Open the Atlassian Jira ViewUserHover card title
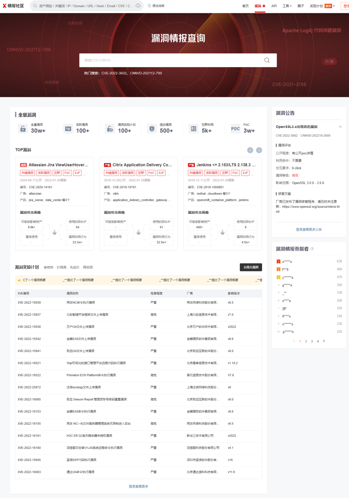Viewport: 349px width, 498px height. (x=58, y=165)
